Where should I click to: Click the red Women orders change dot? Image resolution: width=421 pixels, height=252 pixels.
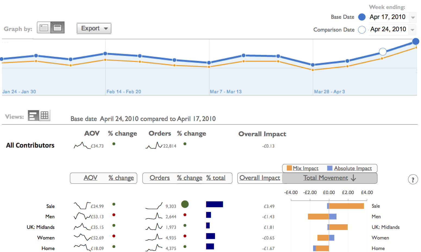click(x=185, y=236)
